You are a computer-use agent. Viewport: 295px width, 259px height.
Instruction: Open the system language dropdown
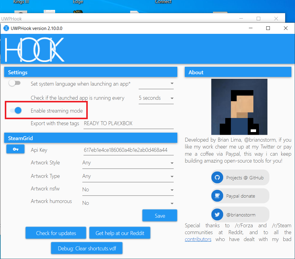tap(156, 84)
